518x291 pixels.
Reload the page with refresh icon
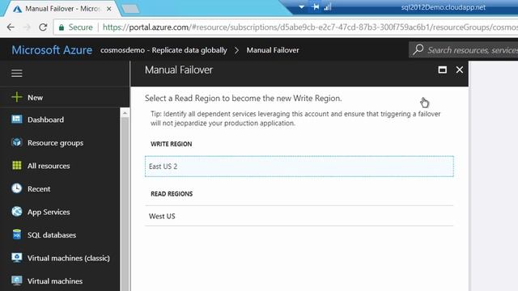tap(43, 27)
